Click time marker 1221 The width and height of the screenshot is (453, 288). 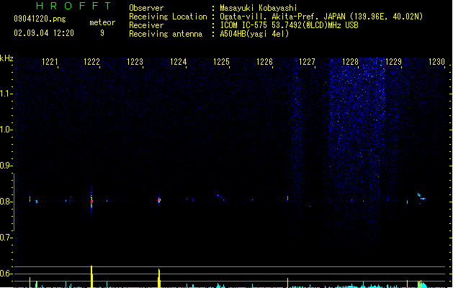[x=50, y=62]
